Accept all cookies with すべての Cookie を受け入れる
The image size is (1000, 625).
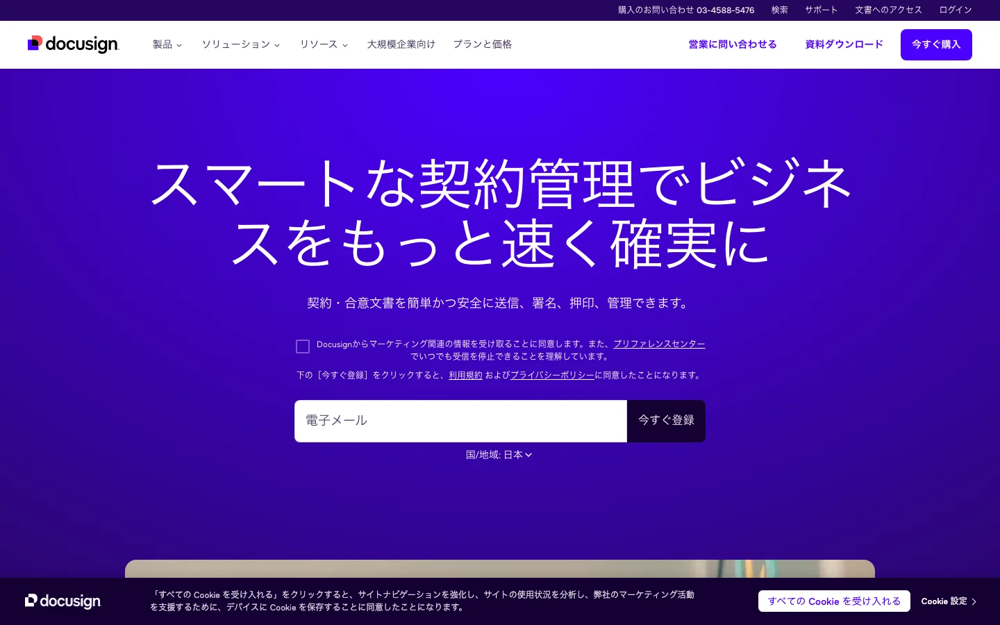834,601
